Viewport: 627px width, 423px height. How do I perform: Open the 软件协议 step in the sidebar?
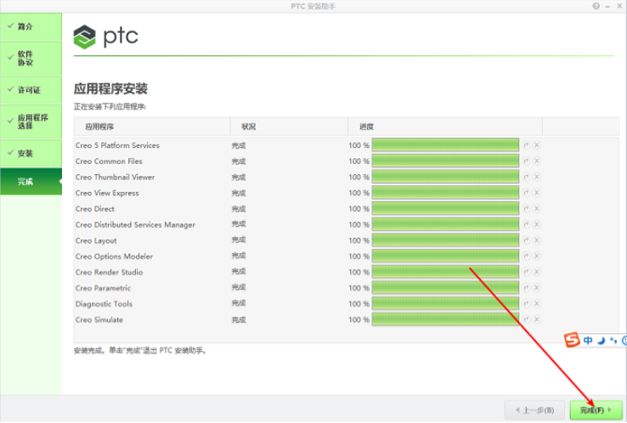31,59
